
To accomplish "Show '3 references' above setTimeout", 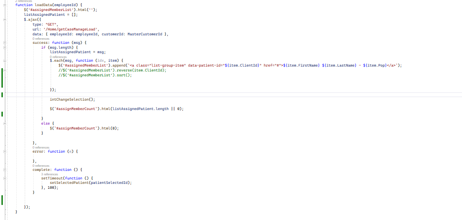I will pos(49,174).
